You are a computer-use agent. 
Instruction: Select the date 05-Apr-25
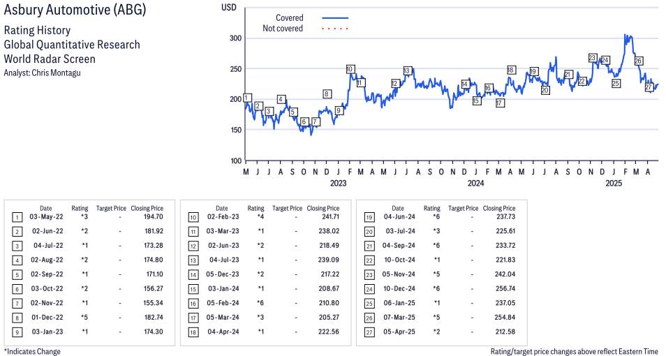coord(399,332)
